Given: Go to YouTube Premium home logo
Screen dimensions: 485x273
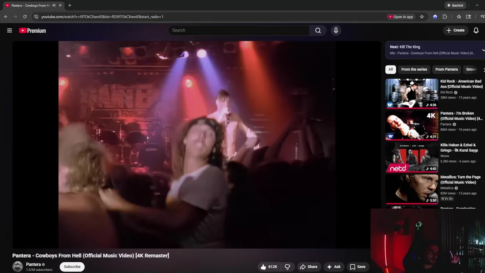Looking at the screenshot, I should (33, 31).
